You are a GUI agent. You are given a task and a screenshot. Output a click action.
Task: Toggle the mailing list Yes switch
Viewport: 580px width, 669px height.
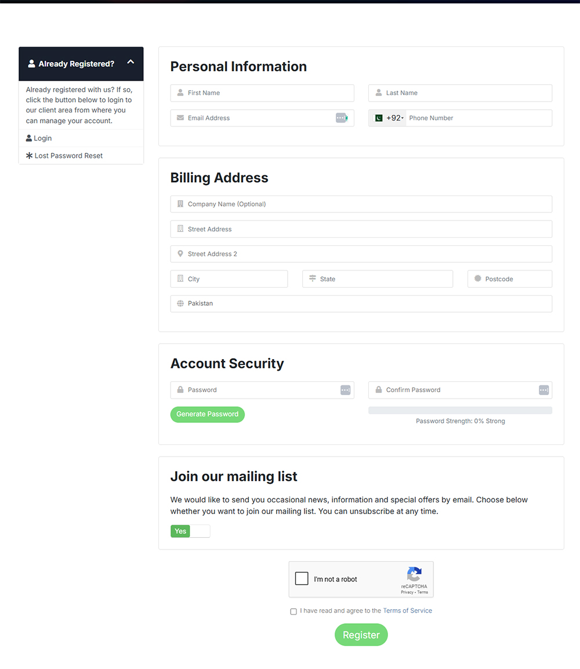(190, 531)
